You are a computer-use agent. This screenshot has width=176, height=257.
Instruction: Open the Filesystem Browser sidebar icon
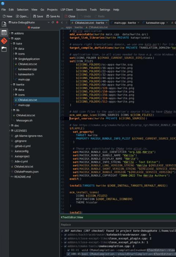click(4, 49)
